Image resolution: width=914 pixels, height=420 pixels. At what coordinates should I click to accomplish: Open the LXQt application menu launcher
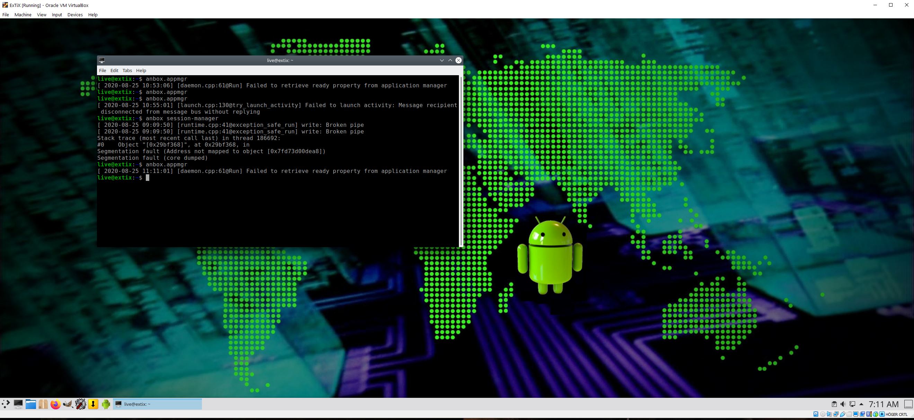(x=6, y=404)
